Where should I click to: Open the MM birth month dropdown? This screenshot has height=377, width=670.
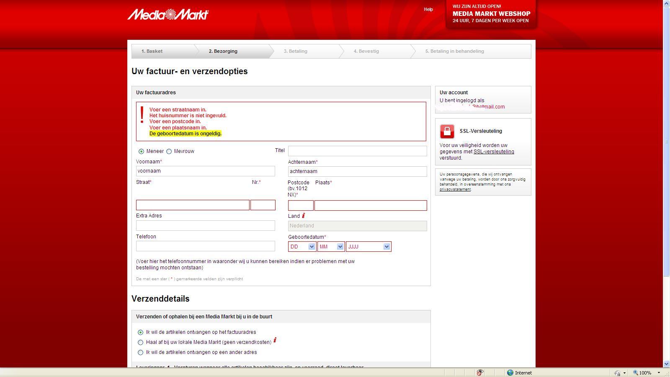(x=331, y=247)
